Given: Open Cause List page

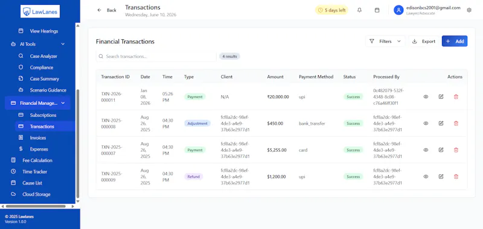Looking at the screenshot, I should pyautogui.click(x=33, y=183).
